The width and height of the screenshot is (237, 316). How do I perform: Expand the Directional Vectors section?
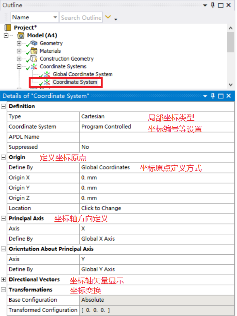point(4,280)
